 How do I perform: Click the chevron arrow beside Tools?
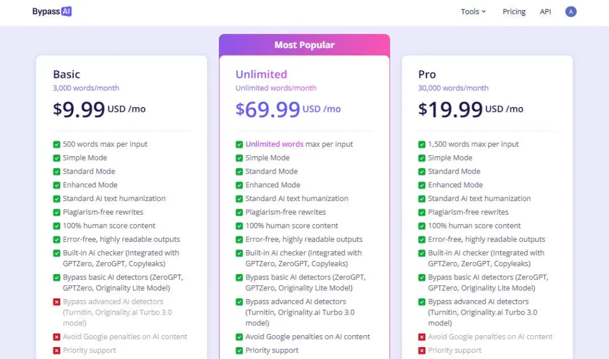pyautogui.click(x=484, y=11)
